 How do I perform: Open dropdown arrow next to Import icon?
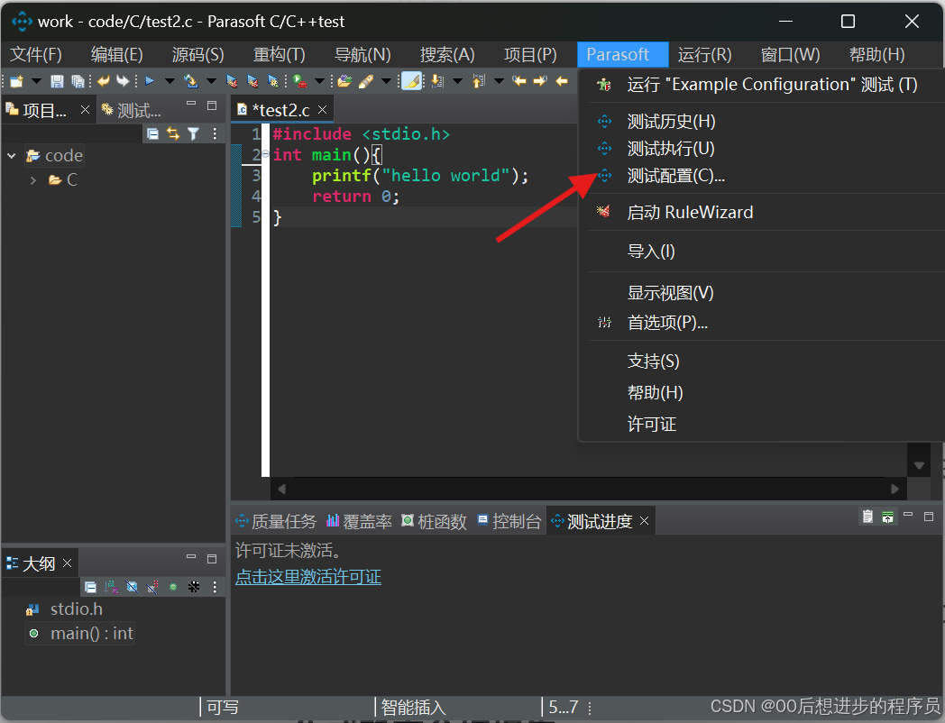click(x=211, y=81)
